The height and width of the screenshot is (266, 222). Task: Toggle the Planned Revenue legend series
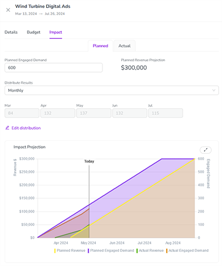tap(70, 251)
